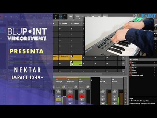The image size is (157, 118).
Task: Click the record slot in top Scene 4 cell
Action: [60, 29]
